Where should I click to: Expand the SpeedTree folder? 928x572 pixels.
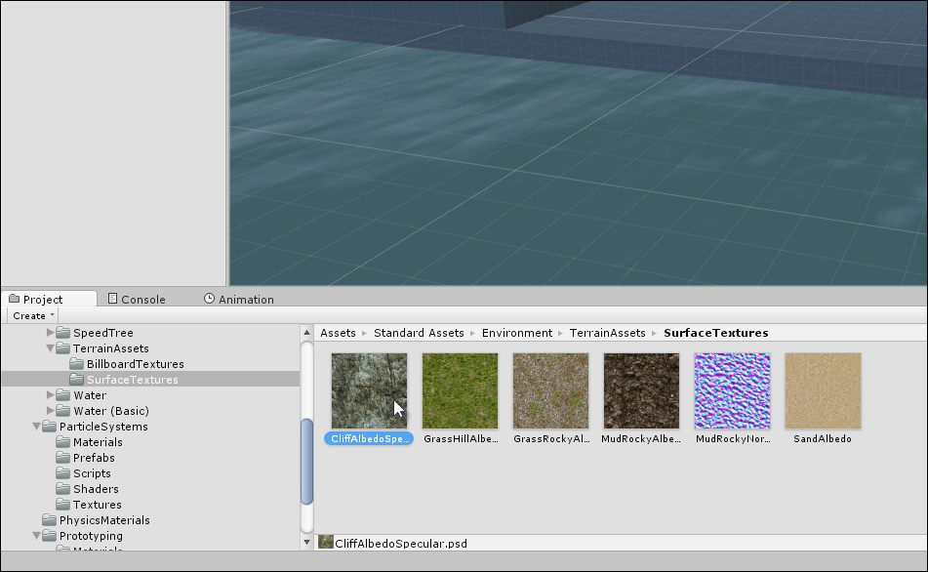click(x=50, y=333)
